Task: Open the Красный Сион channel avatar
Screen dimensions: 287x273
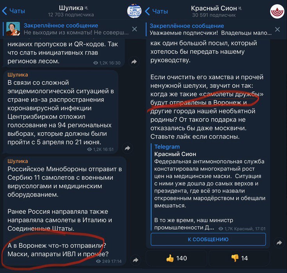Action: tap(277, 11)
